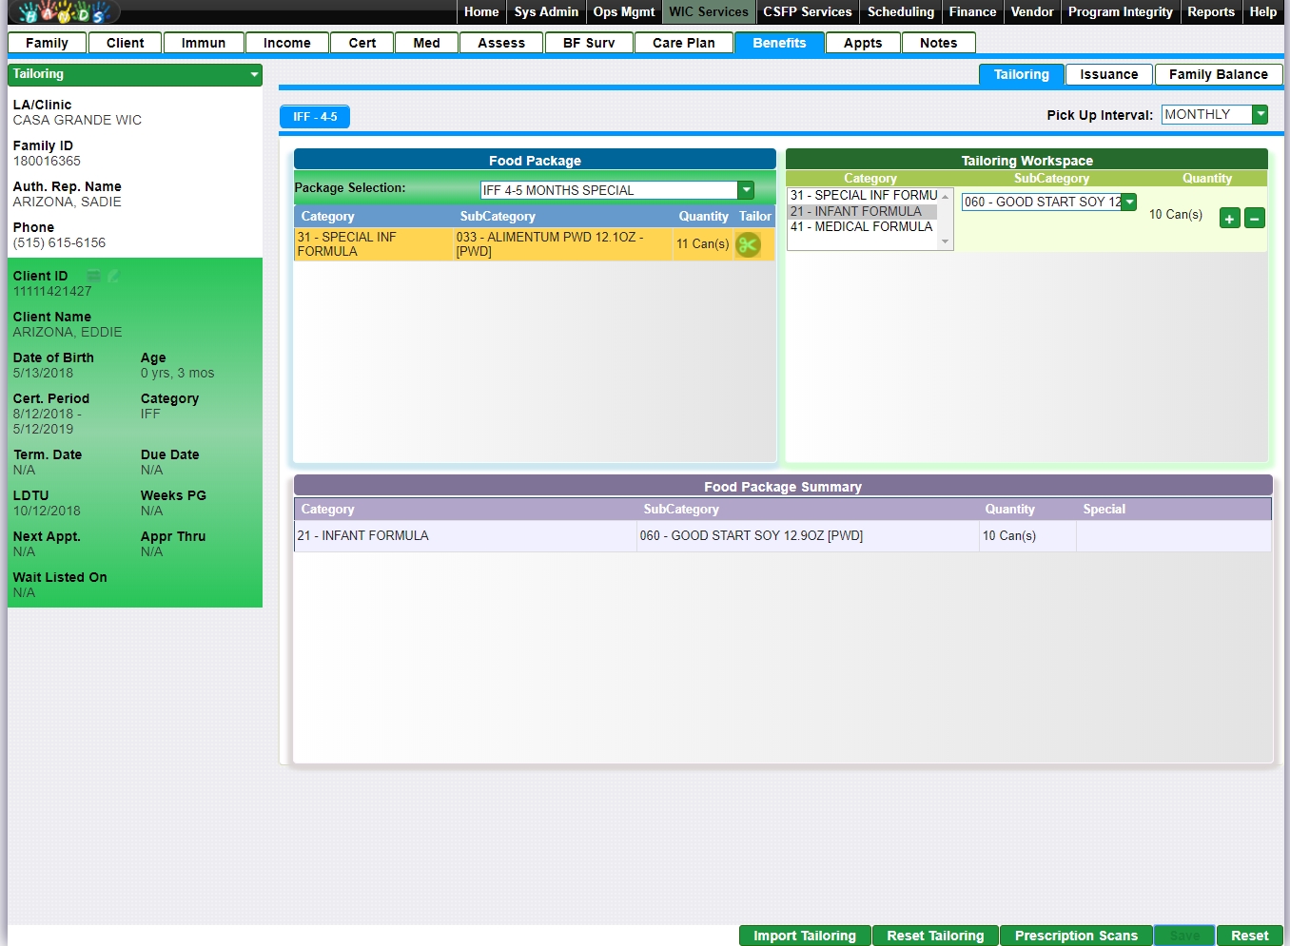The width and height of the screenshot is (1290, 946).
Task: Expand the Pick Up Interval dropdown
Action: (x=1260, y=114)
